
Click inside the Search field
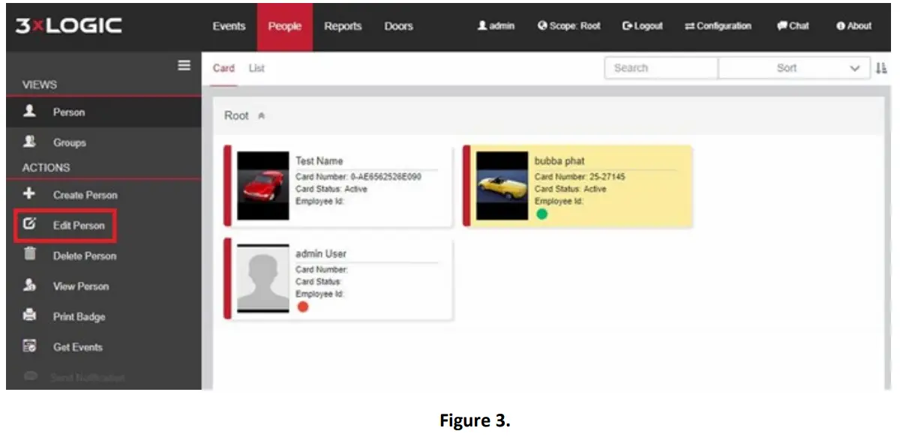660,67
